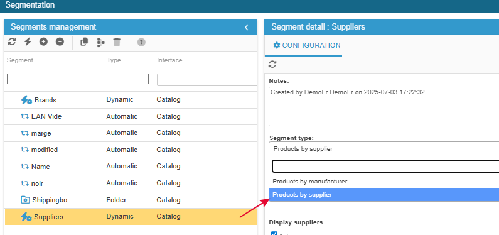Select the EAN Vide segment
499x235 pixels.
(x=131, y=116)
